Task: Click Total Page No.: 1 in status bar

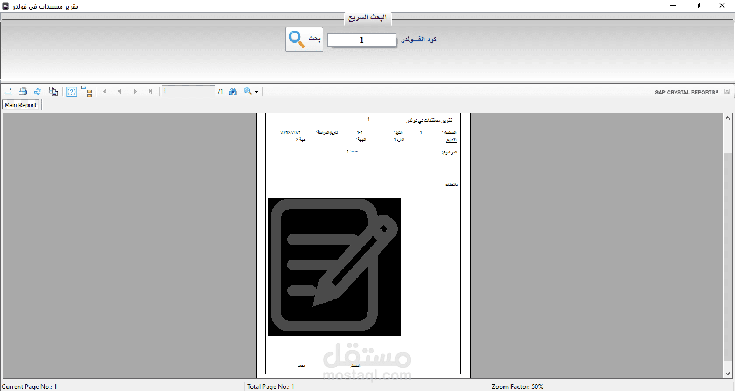Action: pyautogui.click(x=271, y=387)
